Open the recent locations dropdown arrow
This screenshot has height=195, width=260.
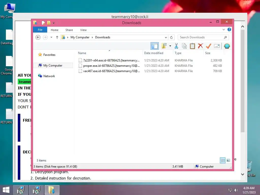tap(51, 37)
